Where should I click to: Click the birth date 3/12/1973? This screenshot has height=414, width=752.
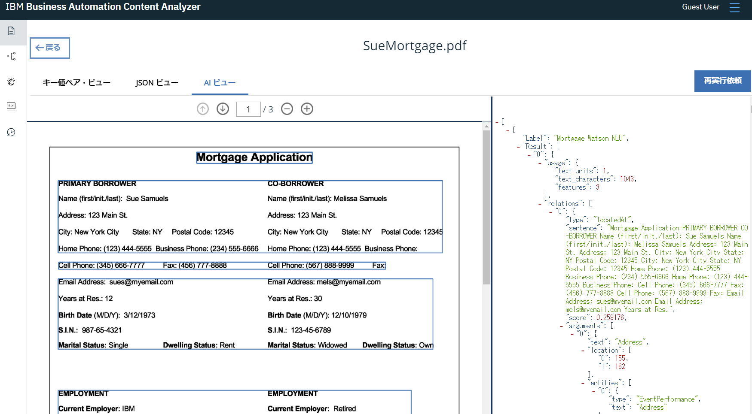[x=140, y=315]
